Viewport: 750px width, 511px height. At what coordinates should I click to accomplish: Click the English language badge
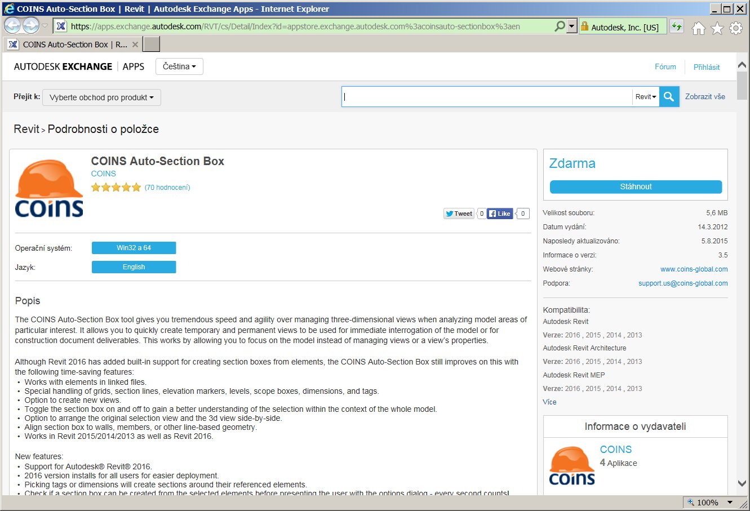pyautogui.click(x=134, y=267)
